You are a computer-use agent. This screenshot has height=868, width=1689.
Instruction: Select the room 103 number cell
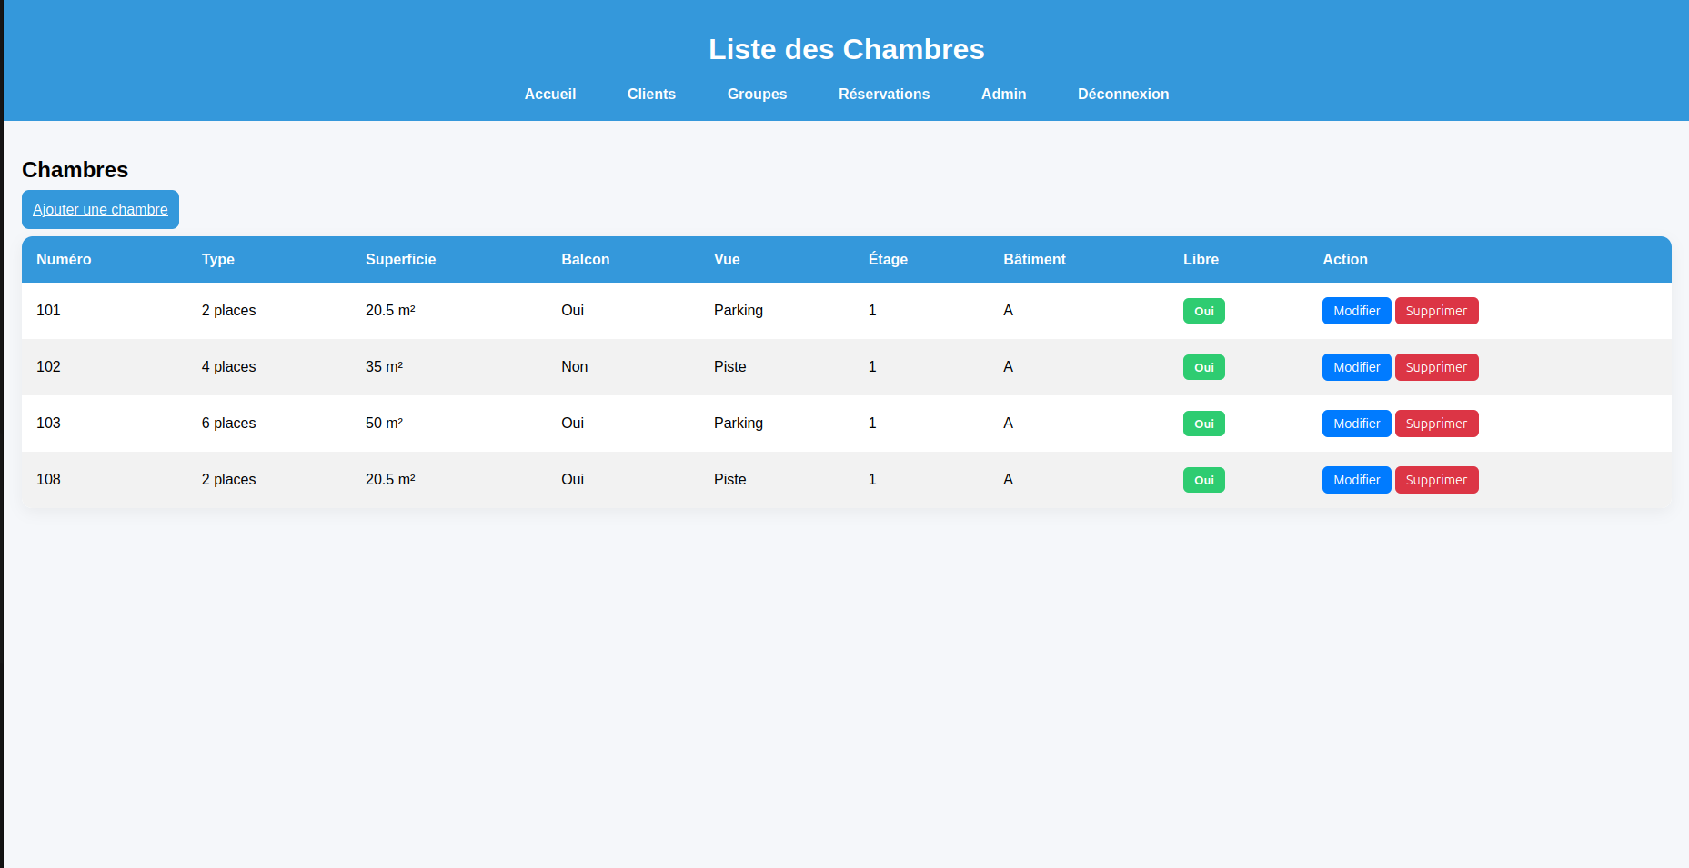[x=48, y=424]
